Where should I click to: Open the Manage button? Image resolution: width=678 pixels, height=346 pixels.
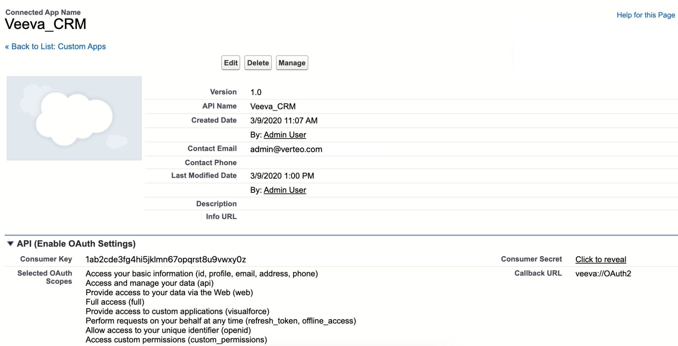click(292, 63)
